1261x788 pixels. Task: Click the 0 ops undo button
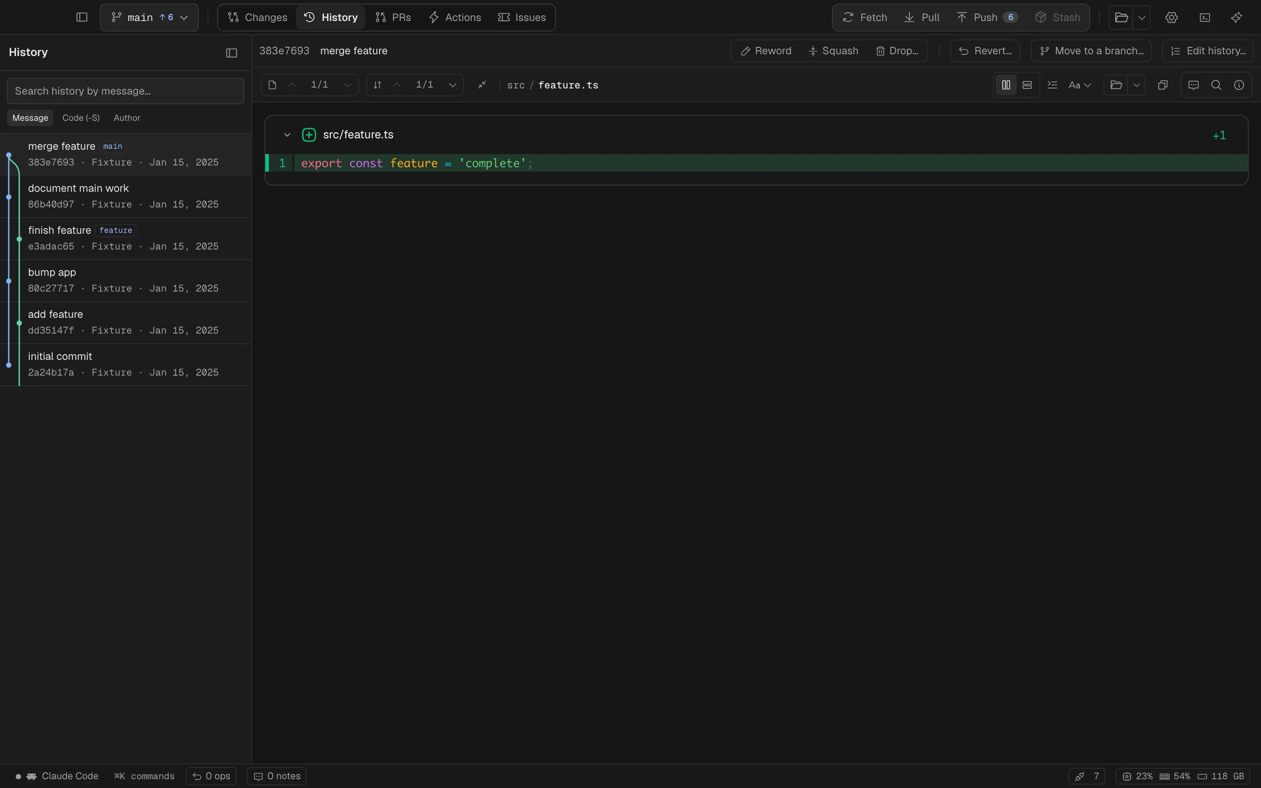click(211, 776)
